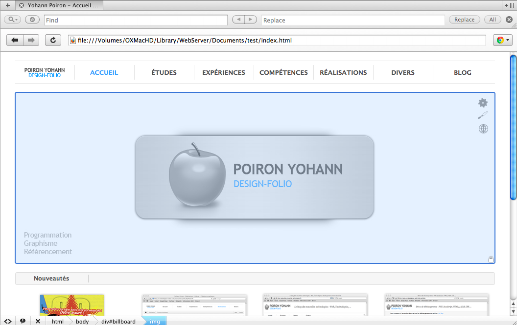
Task: Toggle source view with the <> icon
Action: coord(8,321)
